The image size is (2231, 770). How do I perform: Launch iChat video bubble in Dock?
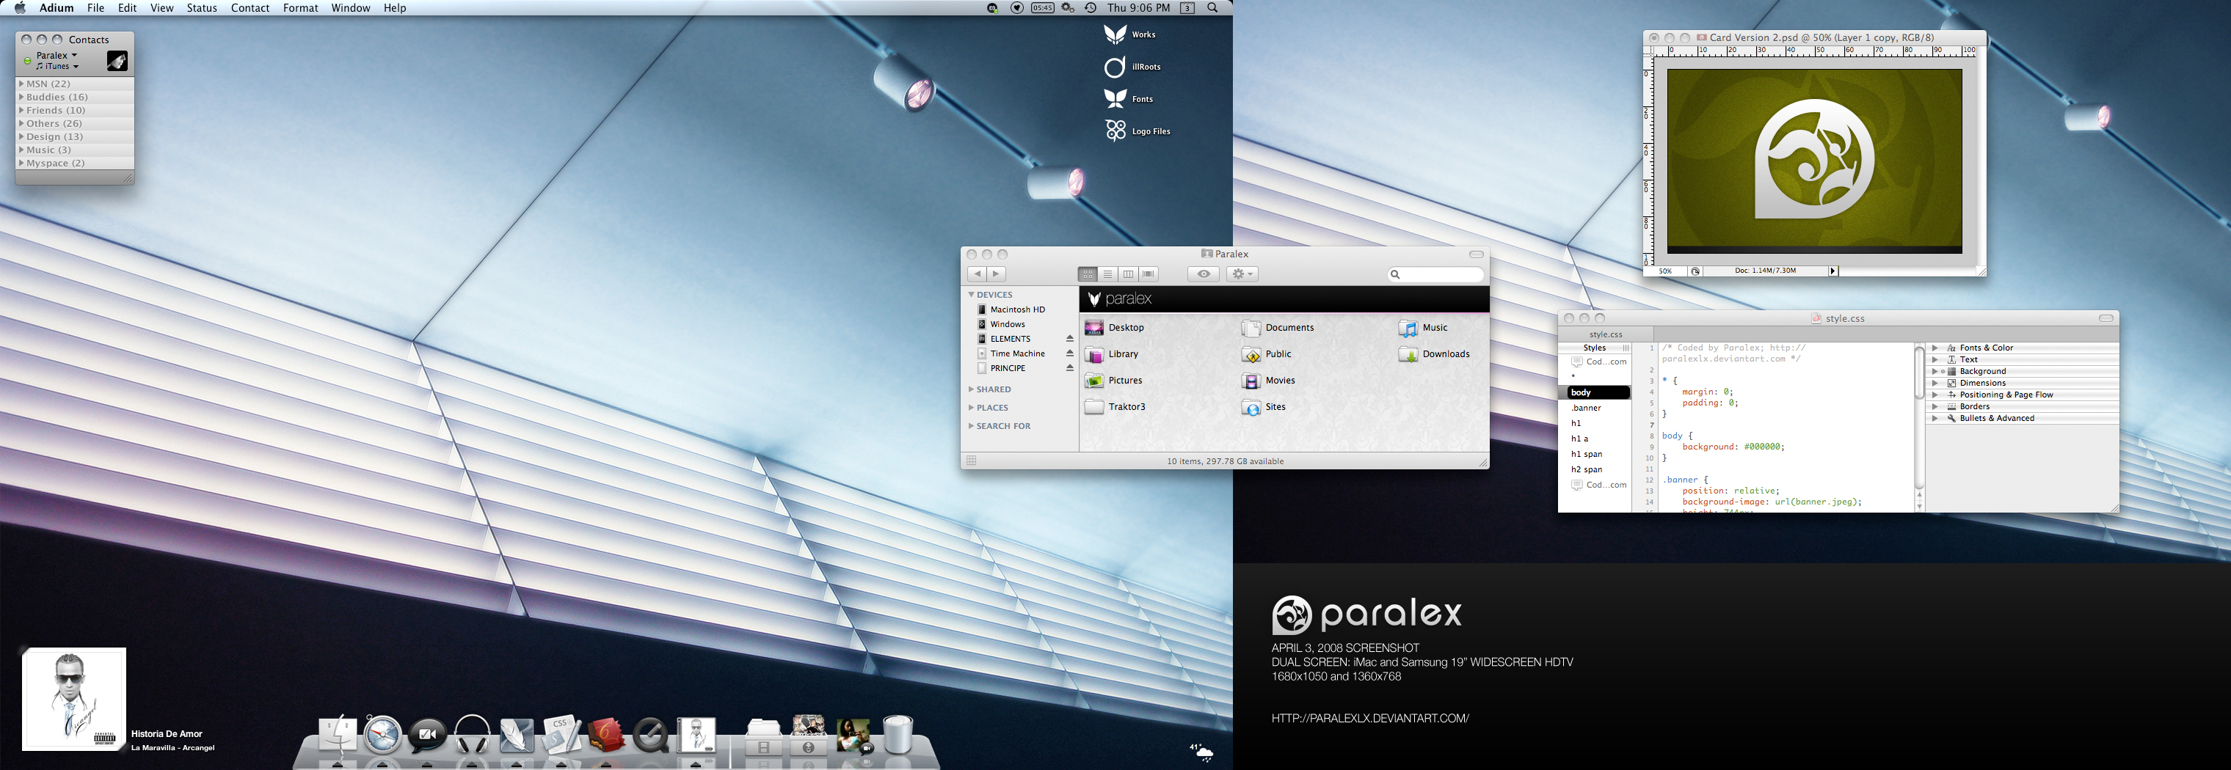point(427,736)
